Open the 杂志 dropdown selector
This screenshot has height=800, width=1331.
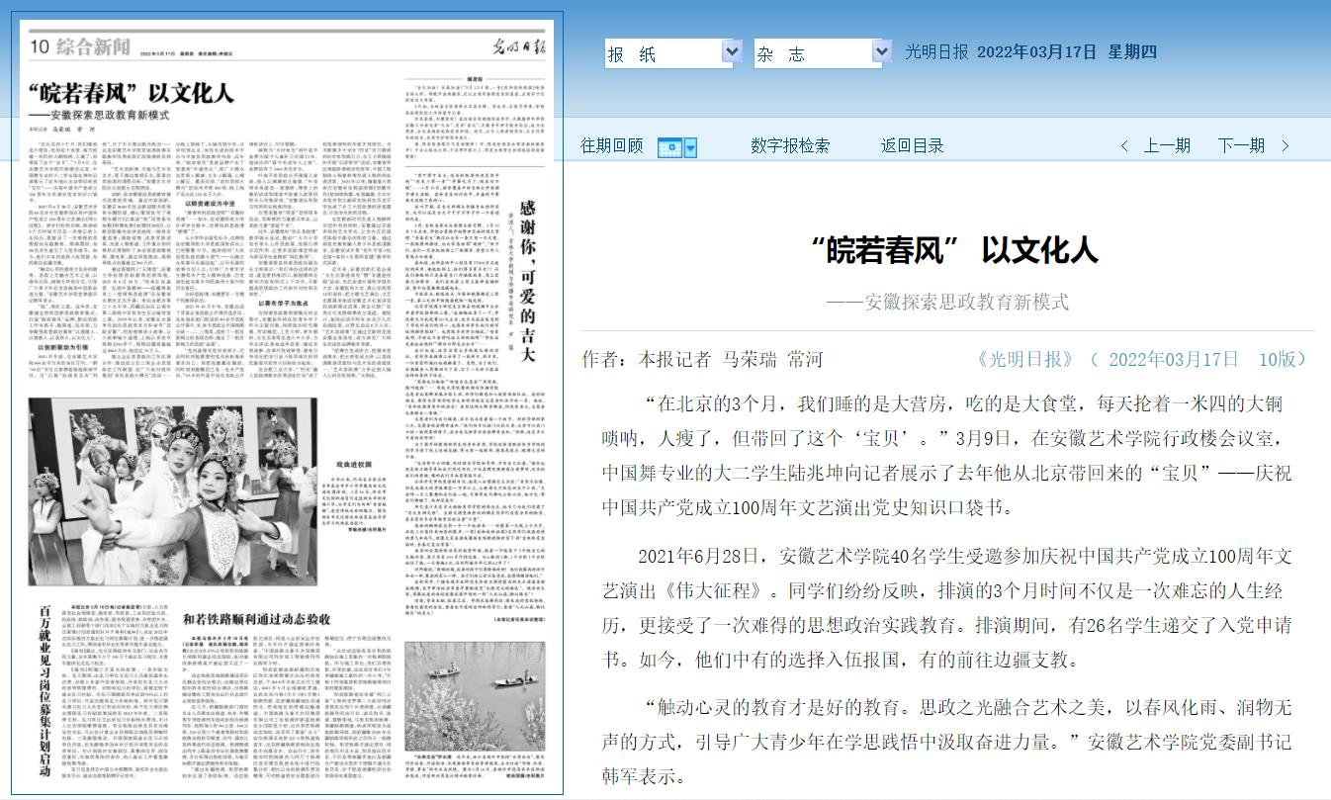click(x=823, y=53)
